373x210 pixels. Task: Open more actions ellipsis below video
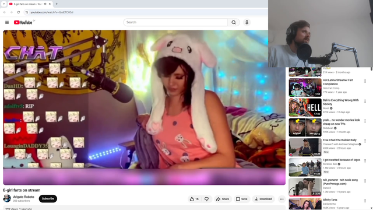(x=281, y=199)
